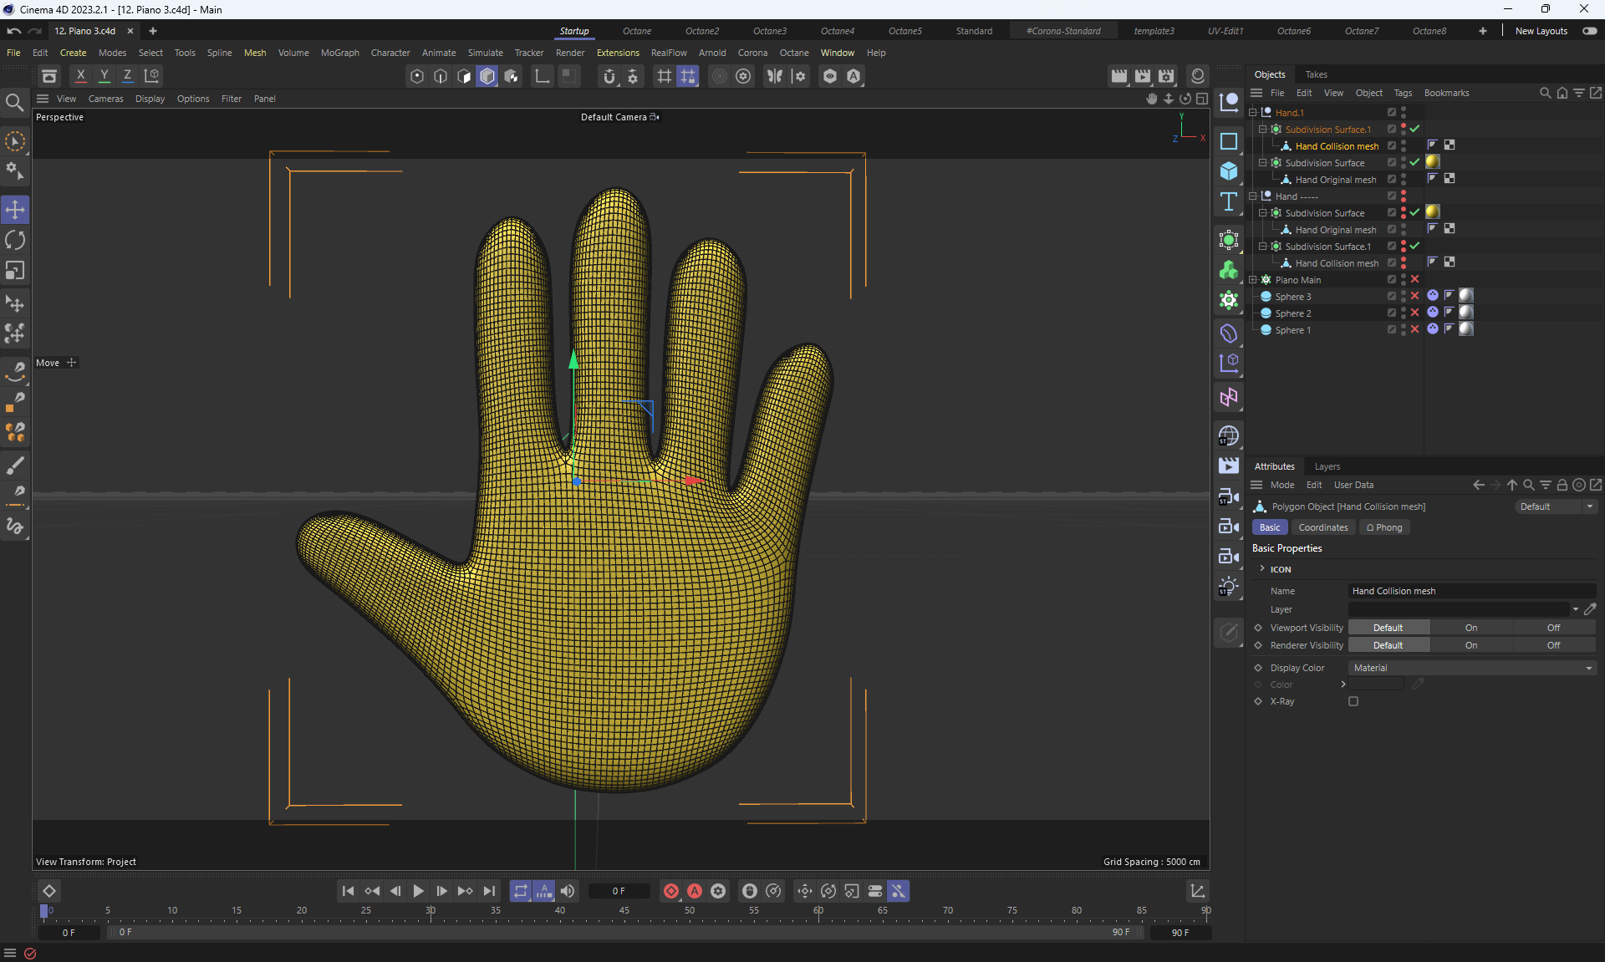Enable Sphere 3 red cross toggle

pyautogui.click(x=1414, y=296)
